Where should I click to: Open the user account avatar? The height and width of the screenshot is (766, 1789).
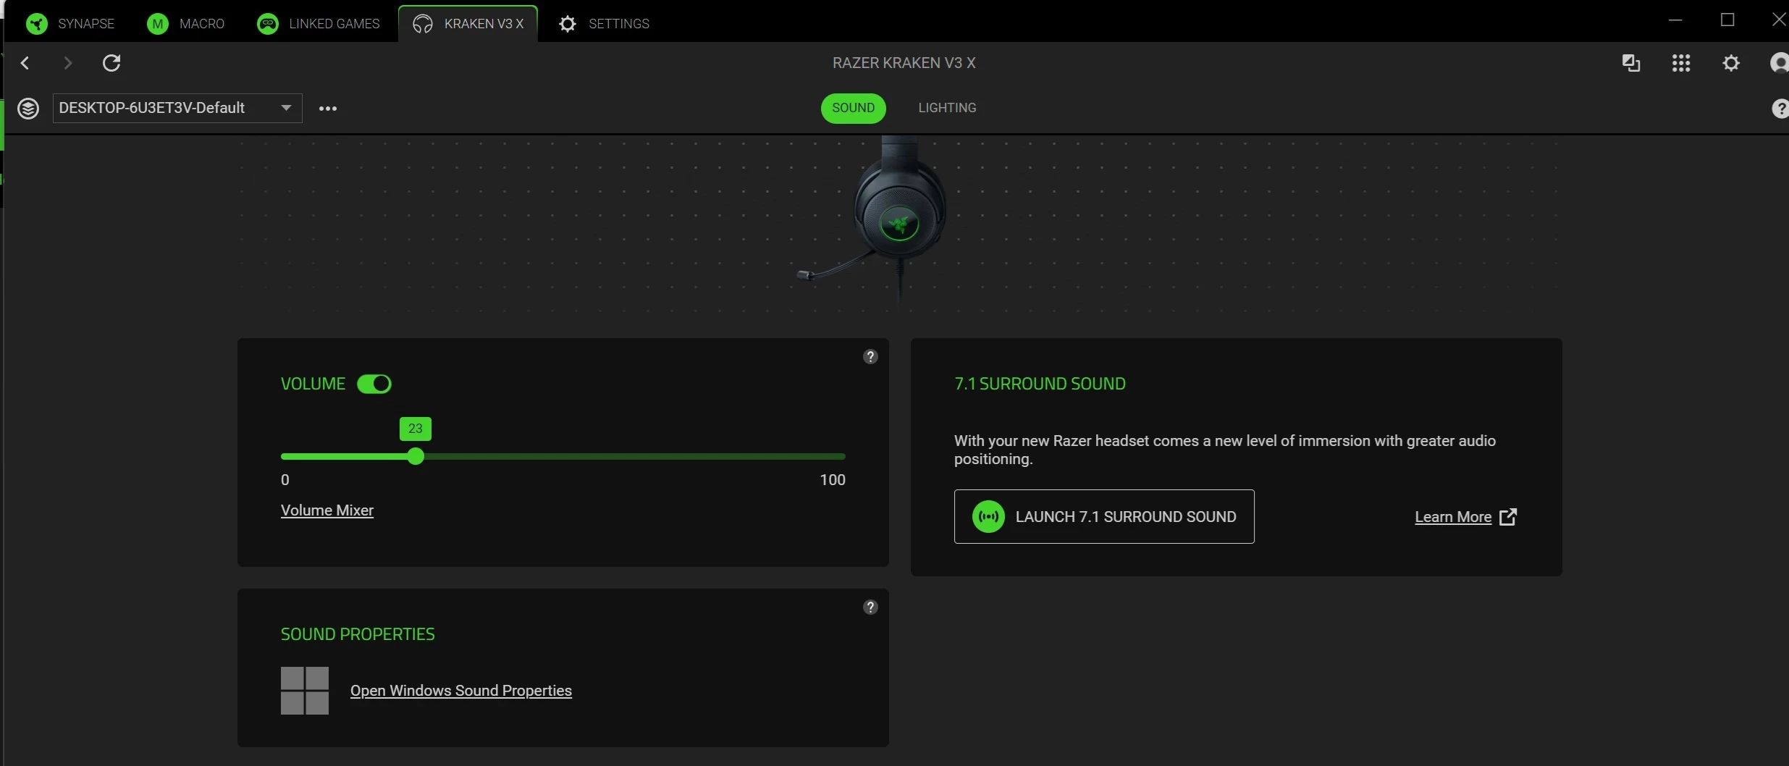click(1780, 63)
